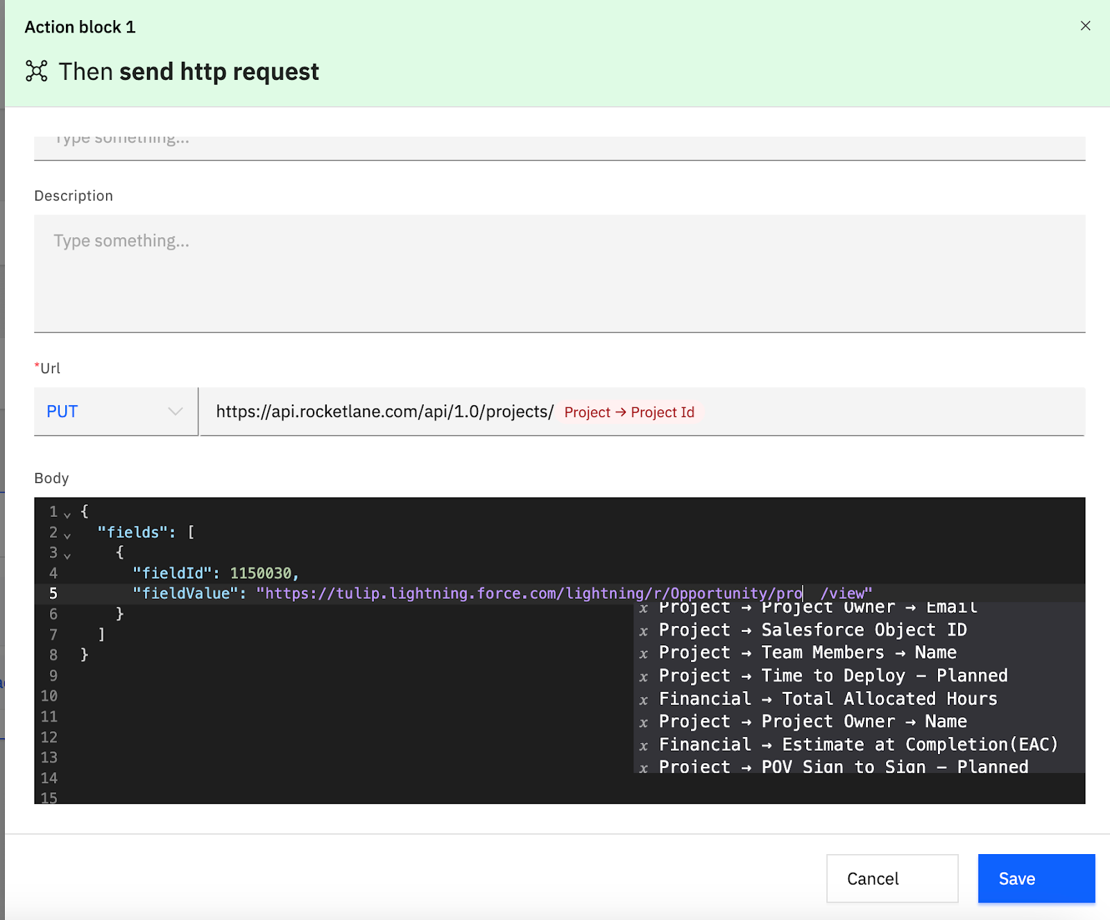The image size is (1110, 920).
Task: Click line number 9 in the body editor
Action: [53, 675]
